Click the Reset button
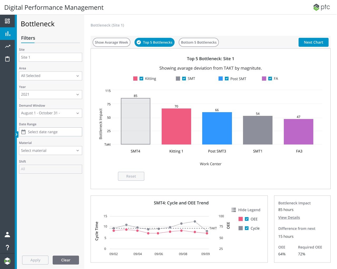 click(x=131, y=176)
